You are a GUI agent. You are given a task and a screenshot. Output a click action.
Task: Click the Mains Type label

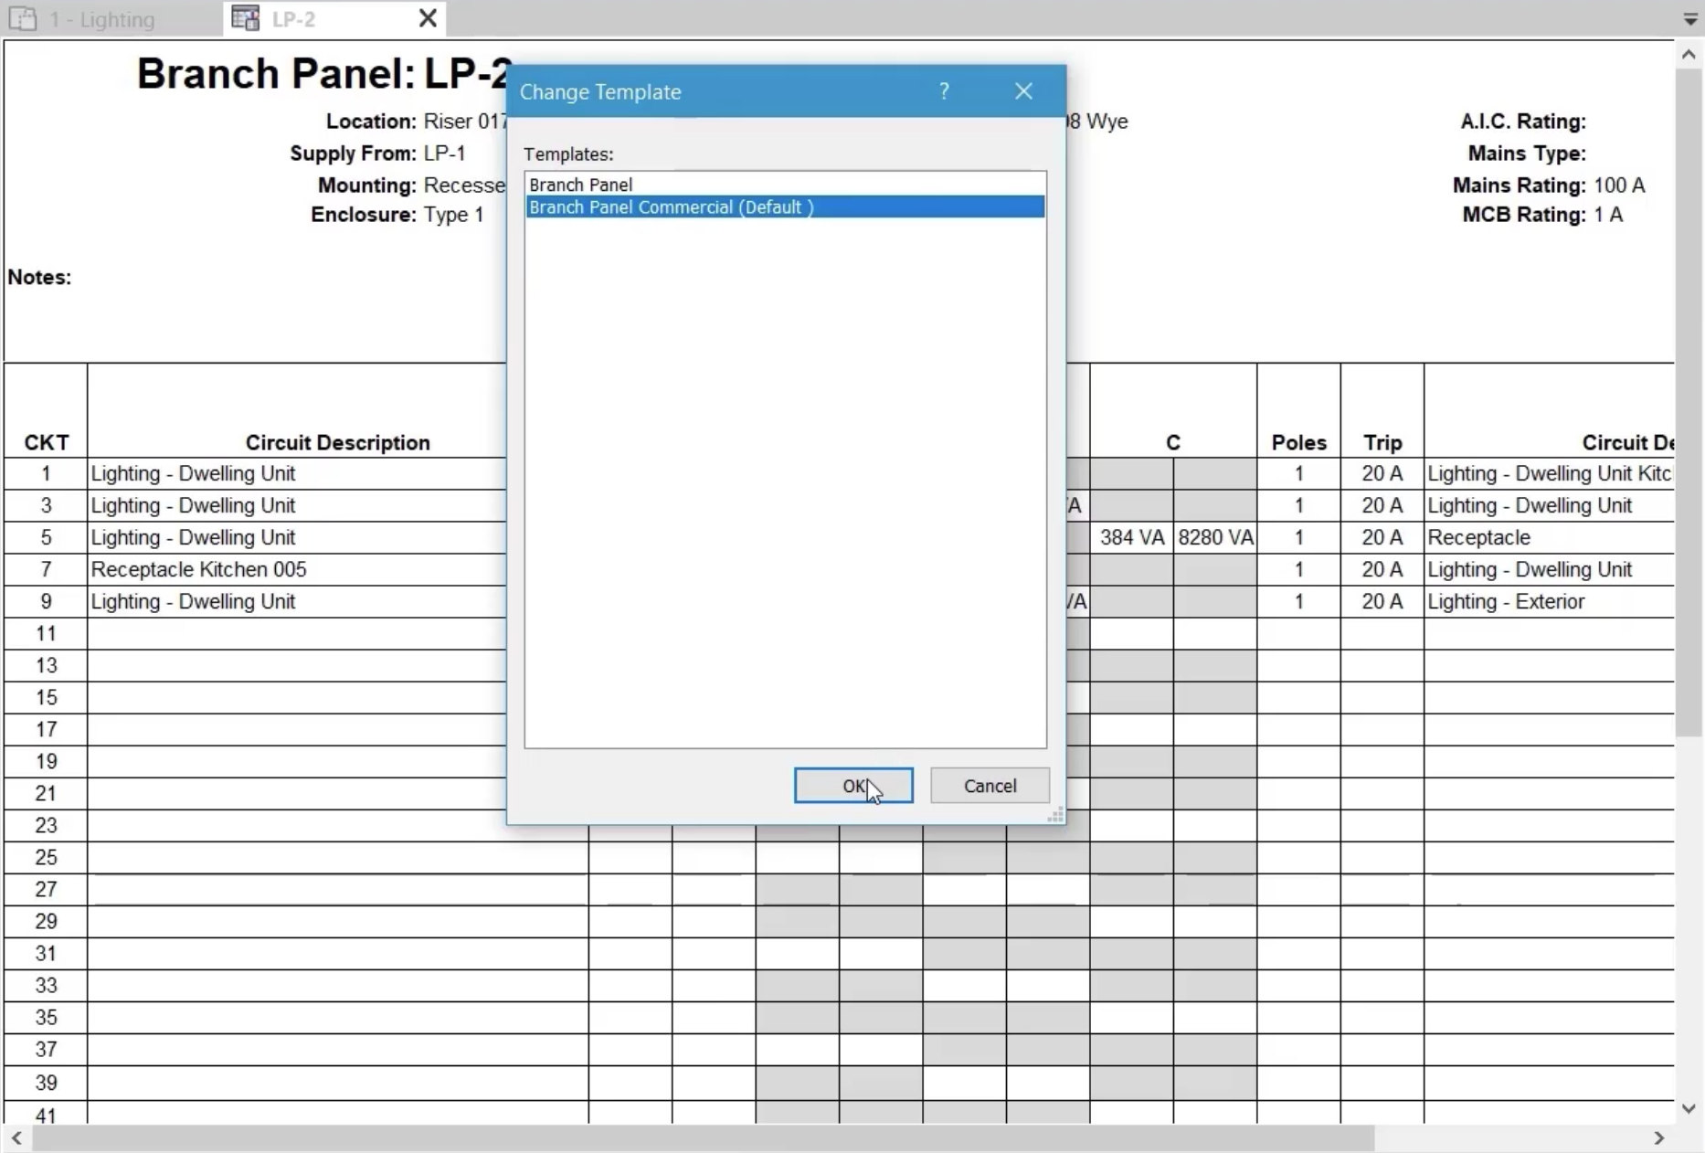click(x=1526, y=153)
